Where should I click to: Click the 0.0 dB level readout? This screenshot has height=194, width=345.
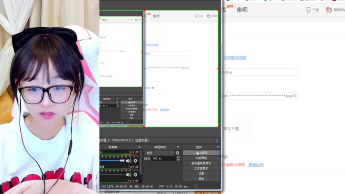[x=134, y=152]
